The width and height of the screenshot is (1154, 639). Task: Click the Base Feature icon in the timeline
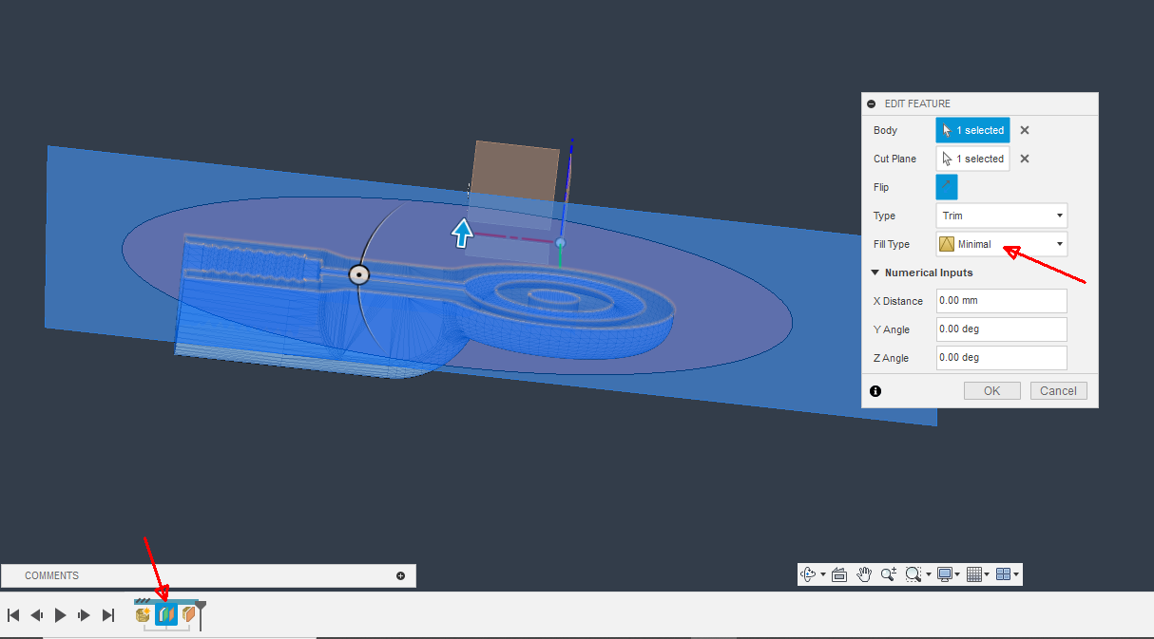(x=143, y=614)
